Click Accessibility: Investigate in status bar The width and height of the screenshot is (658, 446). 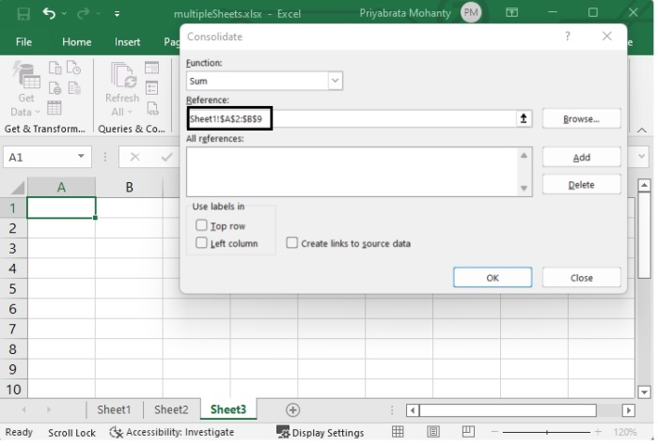click(x=172, y=433)
